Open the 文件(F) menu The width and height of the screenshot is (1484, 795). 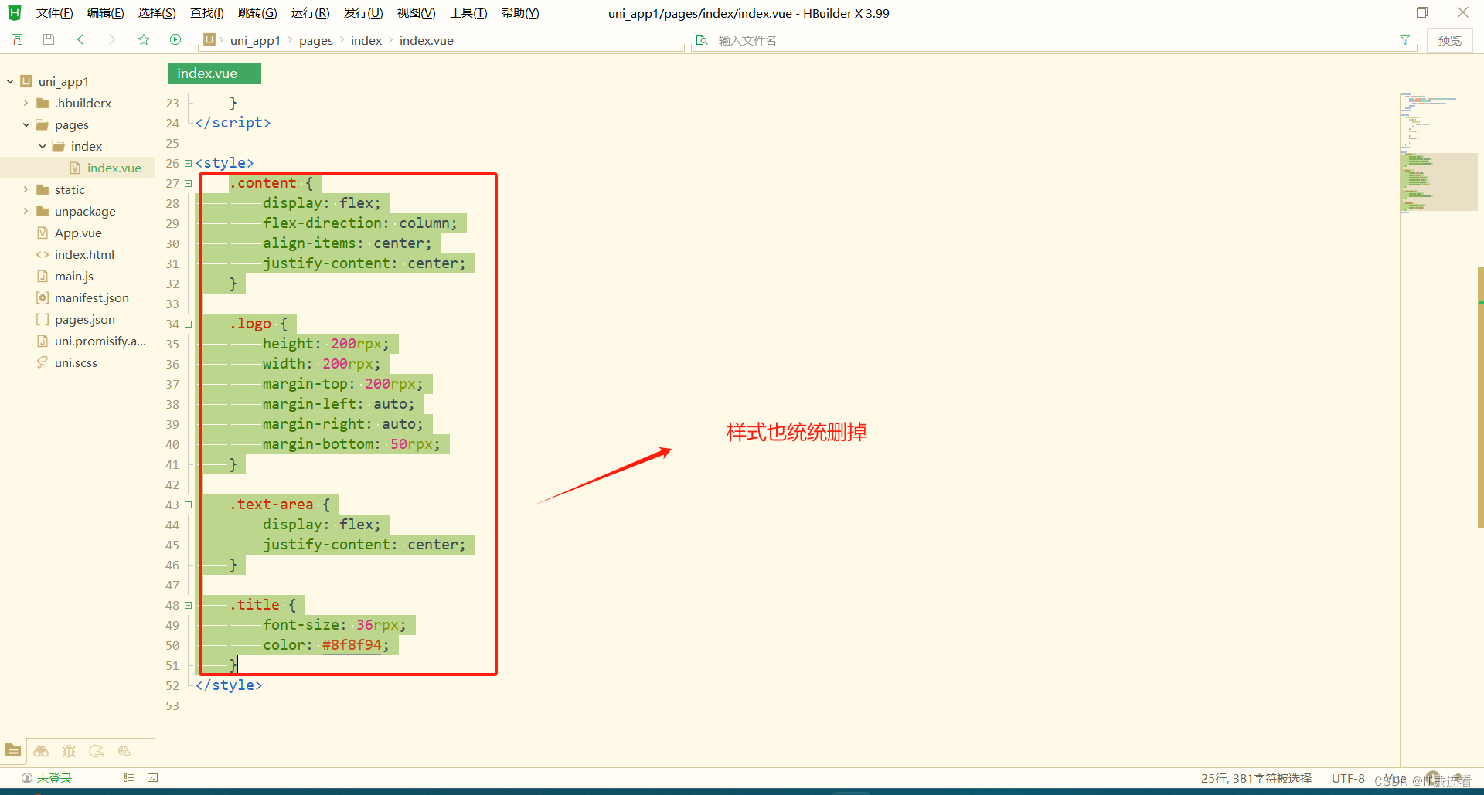[54, 13]
